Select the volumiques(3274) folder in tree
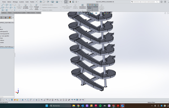Screen dimensions: 169x108 [x=5, y=34]
